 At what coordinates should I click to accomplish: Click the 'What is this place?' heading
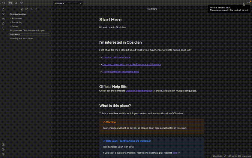(115, 106)
